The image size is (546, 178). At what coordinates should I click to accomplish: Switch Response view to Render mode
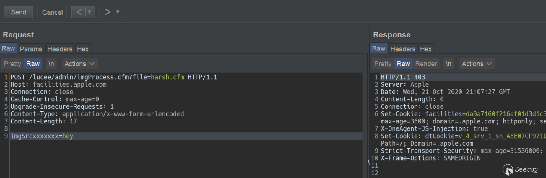coord(426,64)
